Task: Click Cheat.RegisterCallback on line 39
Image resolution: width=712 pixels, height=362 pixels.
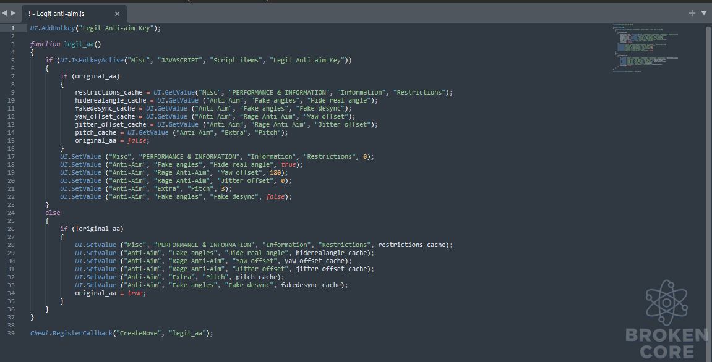Action: [71, 334]
